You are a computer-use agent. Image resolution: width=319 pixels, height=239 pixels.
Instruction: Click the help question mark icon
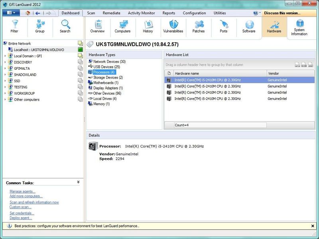(x=256, y=13)
